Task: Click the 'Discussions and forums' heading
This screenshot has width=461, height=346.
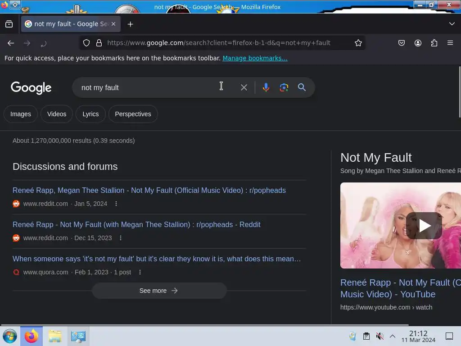Action: 65,167
